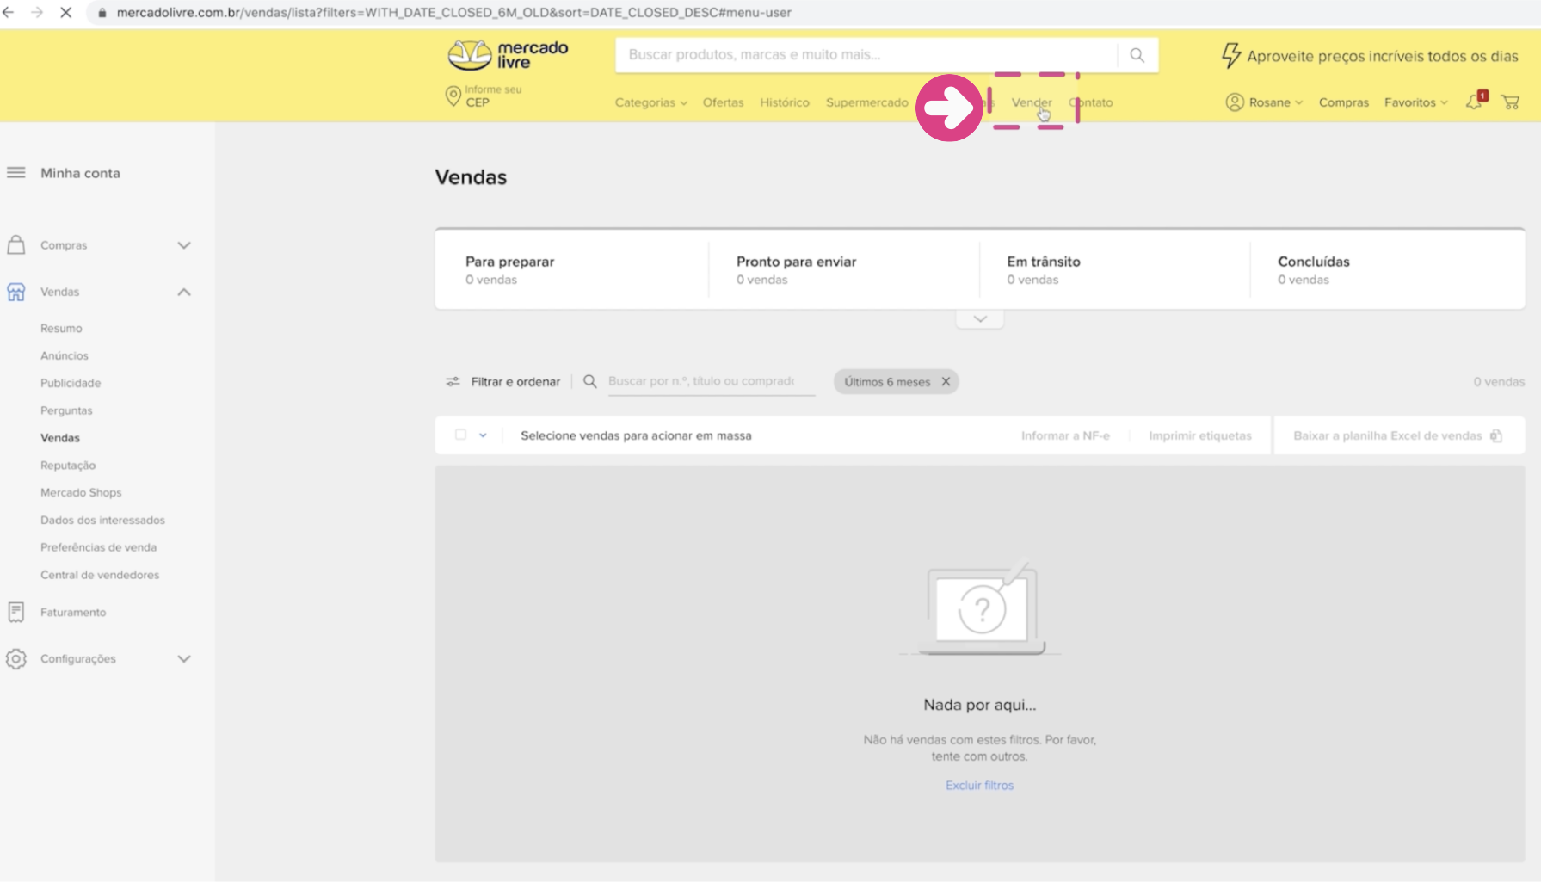Click the lock icon in address bar
The height and width of the screenshot is (882, 1541).
[102, 13]
